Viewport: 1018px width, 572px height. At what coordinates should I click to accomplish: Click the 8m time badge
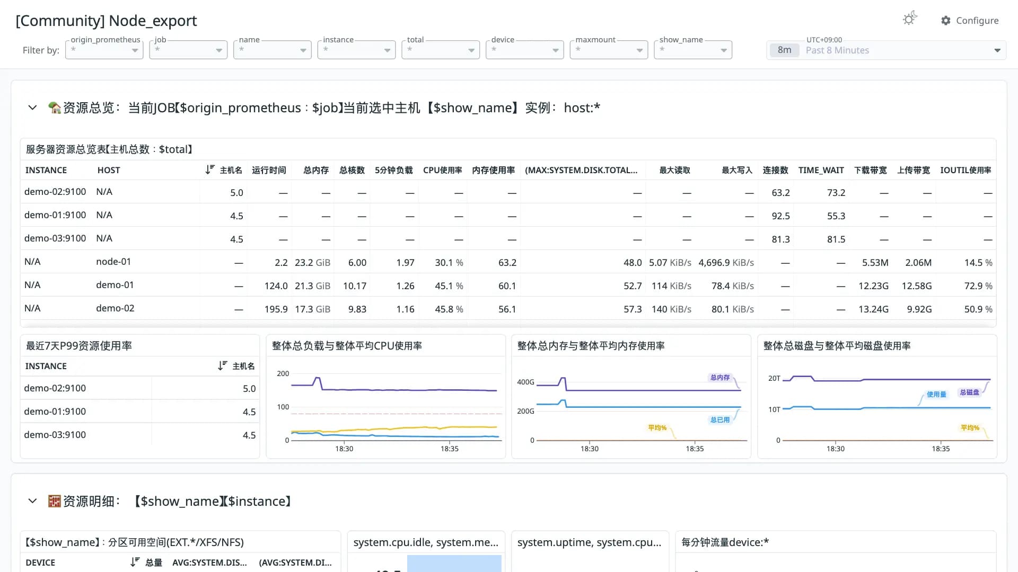[785, 50]
